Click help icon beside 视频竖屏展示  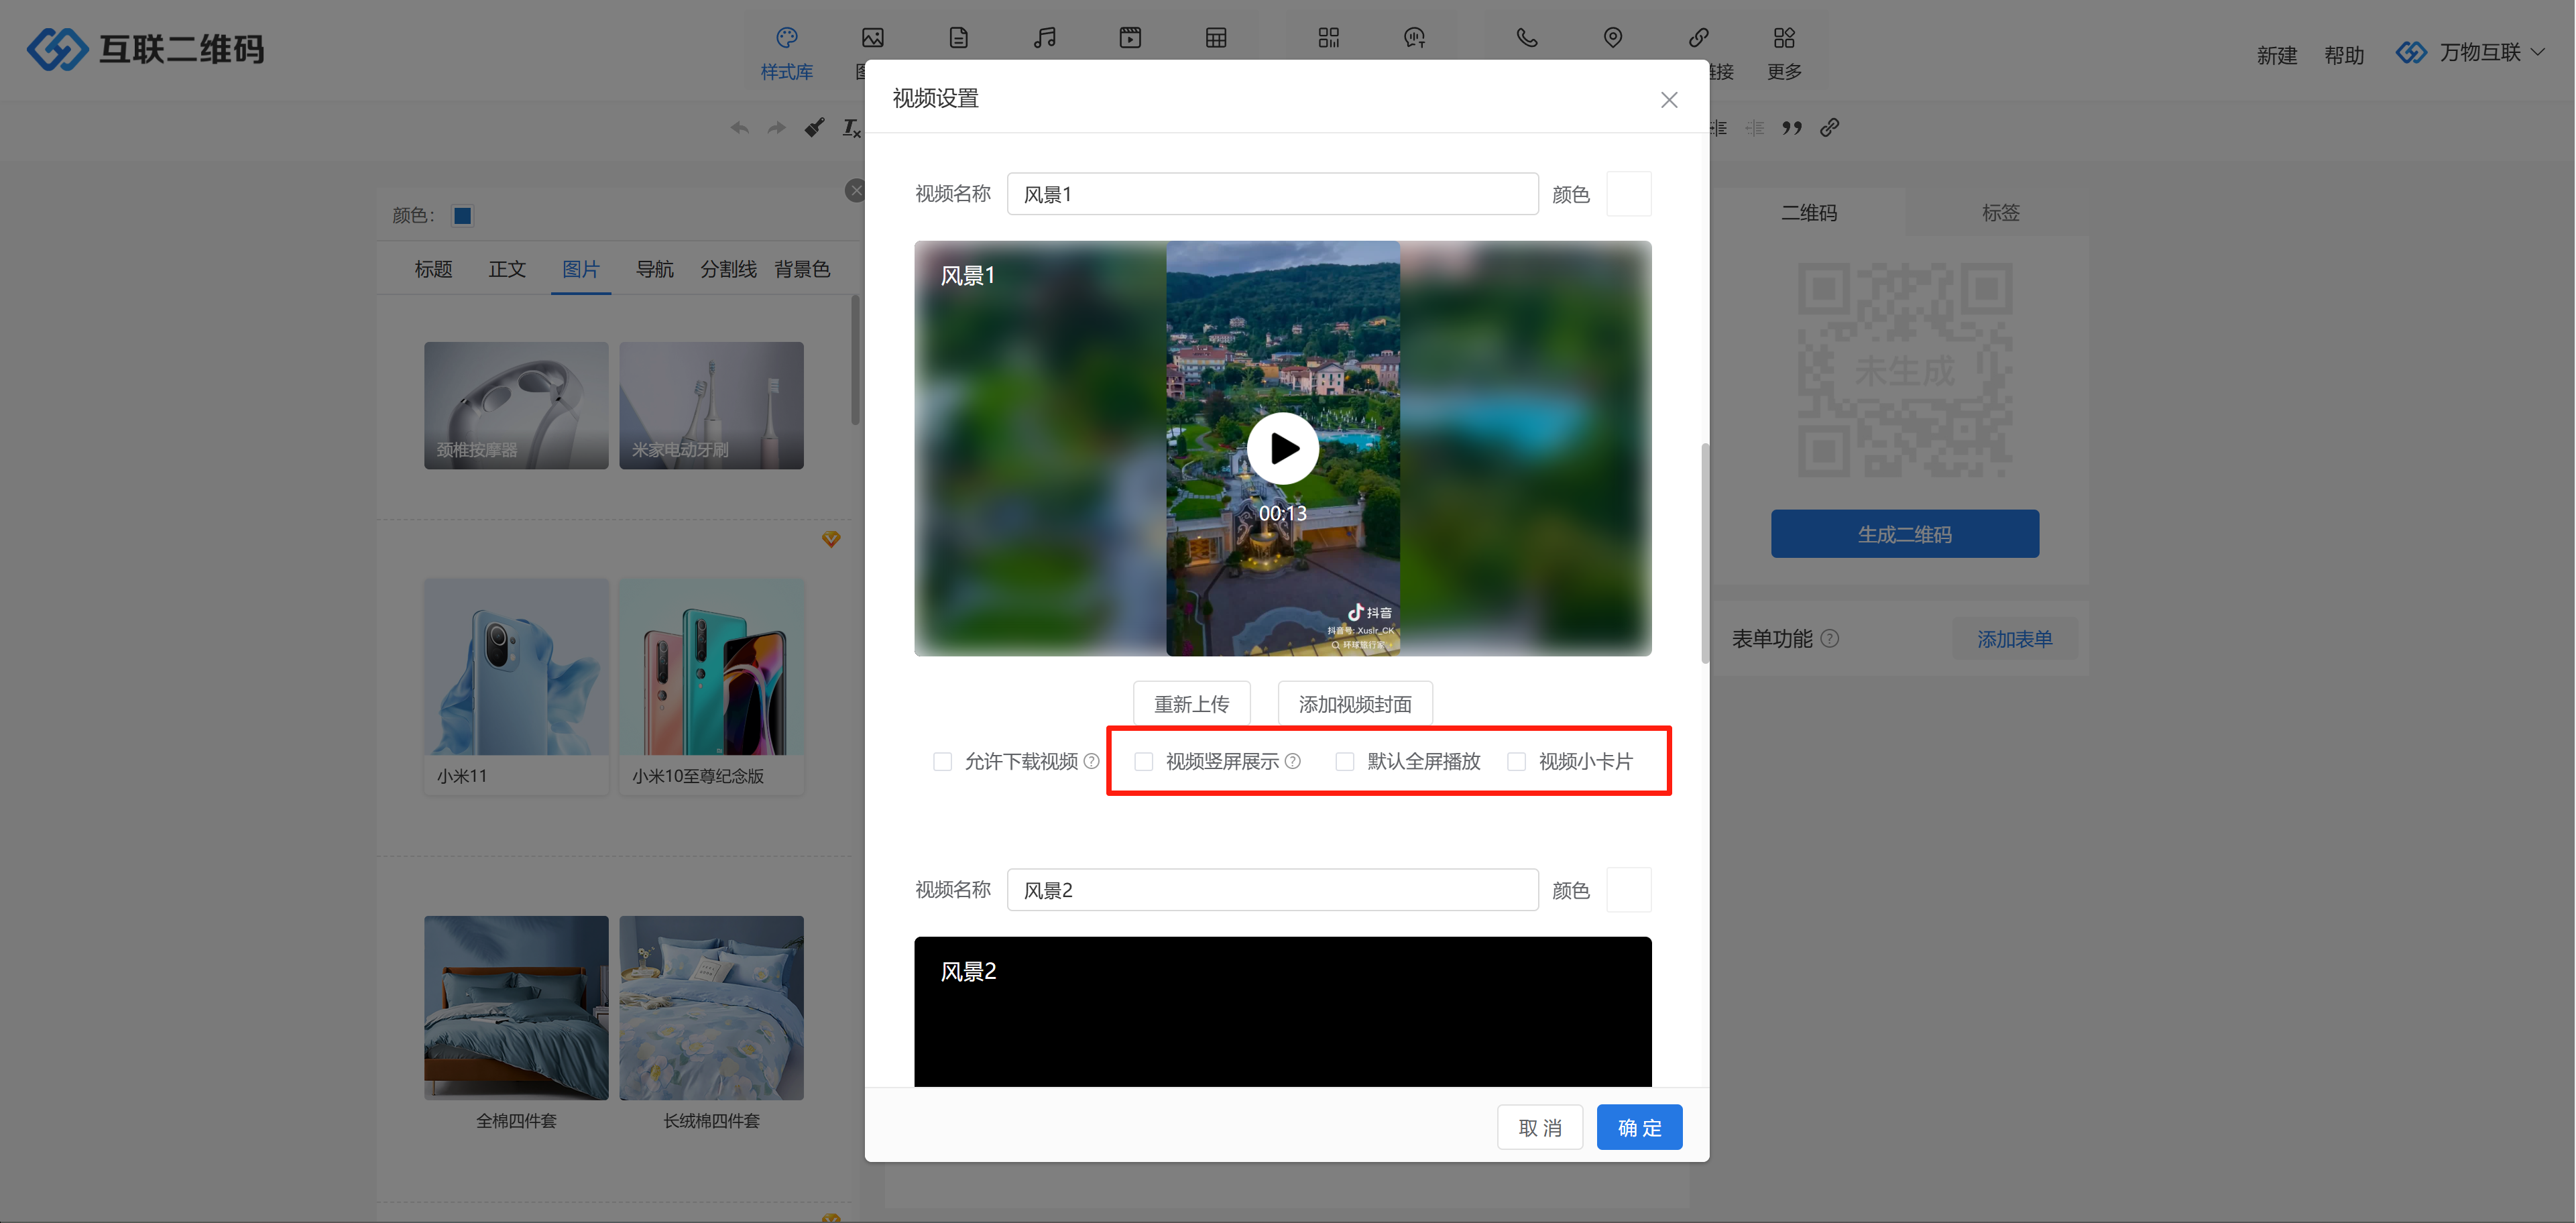click(1293, 762)
